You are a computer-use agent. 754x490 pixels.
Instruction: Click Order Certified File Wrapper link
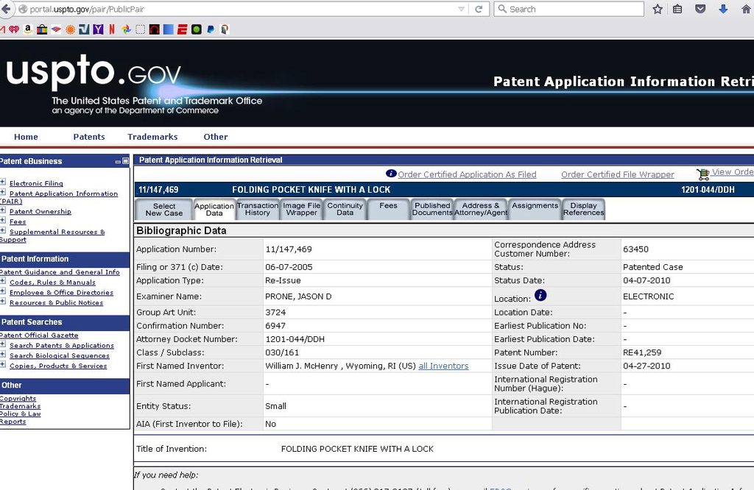tap(617, 174)
